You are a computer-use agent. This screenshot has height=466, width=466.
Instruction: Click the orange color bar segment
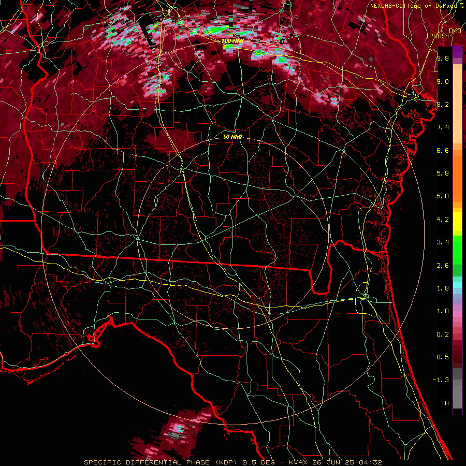(457, 179)
